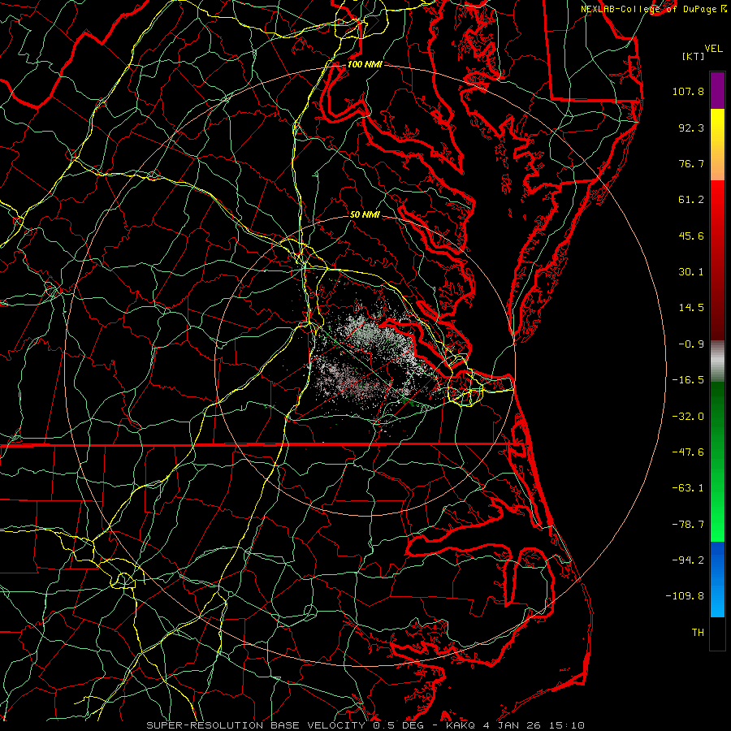Select the 14.5 legend value
Image resolution: width=731 pixels, height=731 pixels.
[691, 308]
